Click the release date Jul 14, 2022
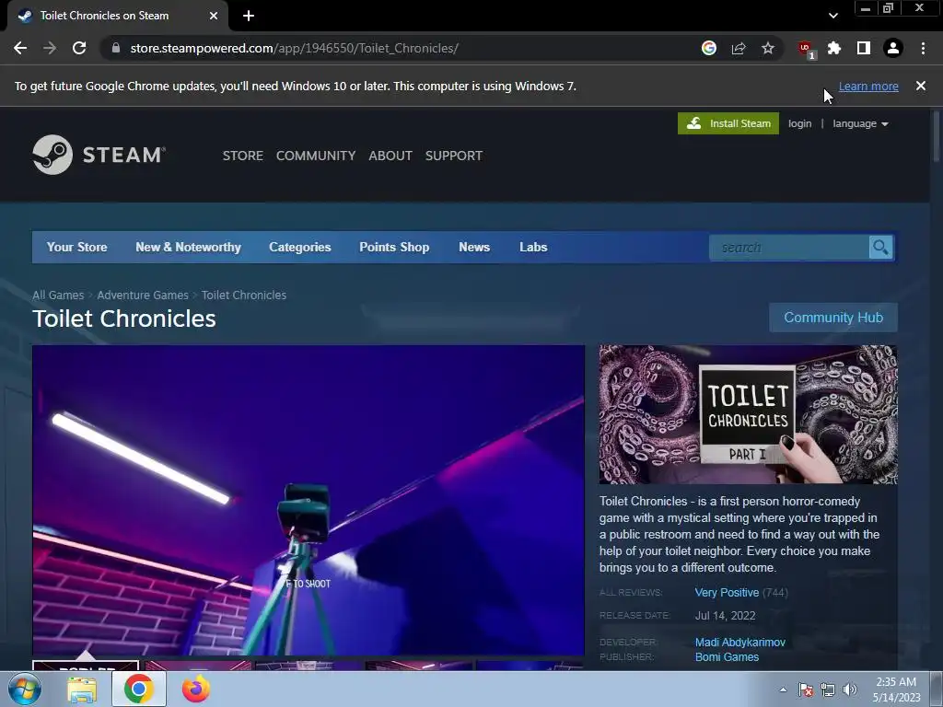Screen dimensions: 943x707 tap(726, 616)
